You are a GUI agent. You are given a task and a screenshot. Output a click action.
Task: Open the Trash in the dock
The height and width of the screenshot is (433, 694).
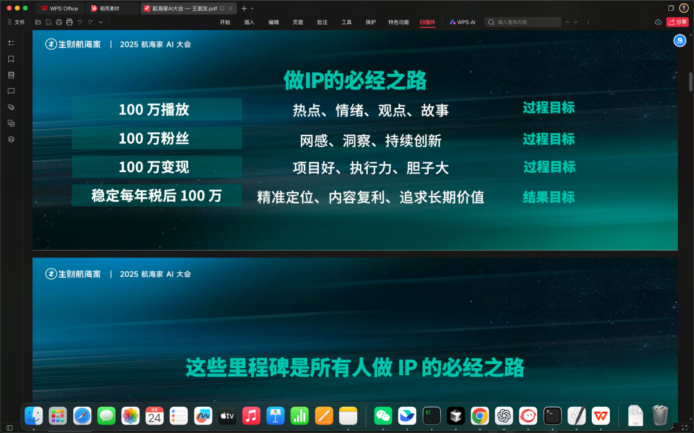click(660, 416)
